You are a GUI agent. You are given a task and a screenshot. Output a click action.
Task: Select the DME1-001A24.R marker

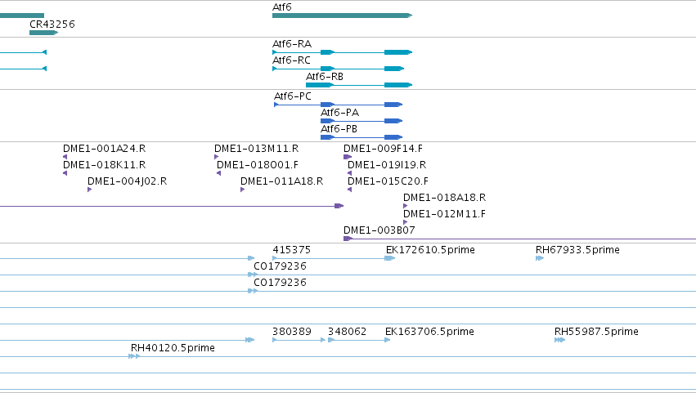click(x=65, y=157)
